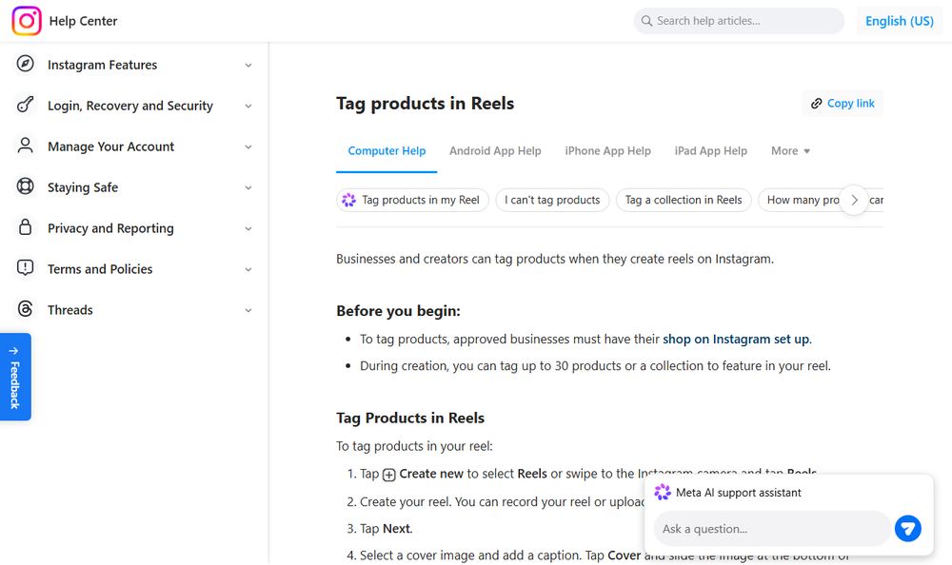Expand the Threads section chevron

click(248, 310)
